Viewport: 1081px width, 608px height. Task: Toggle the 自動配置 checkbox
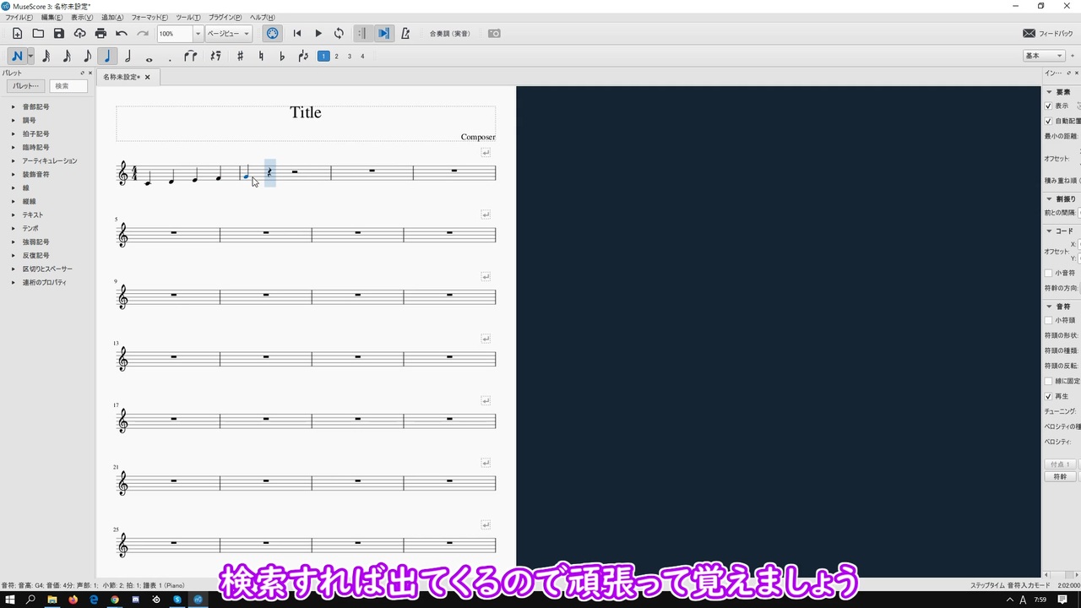coord(1048,122)
